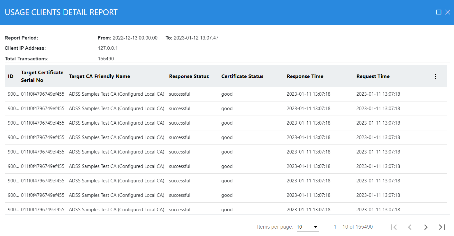Sort by the ID column header
Viewport: 454px width, 236px height.
point(11,76)
